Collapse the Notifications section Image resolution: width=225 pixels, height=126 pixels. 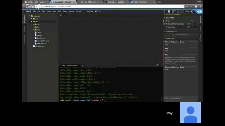pyautogui.click(x=165, y=31)
